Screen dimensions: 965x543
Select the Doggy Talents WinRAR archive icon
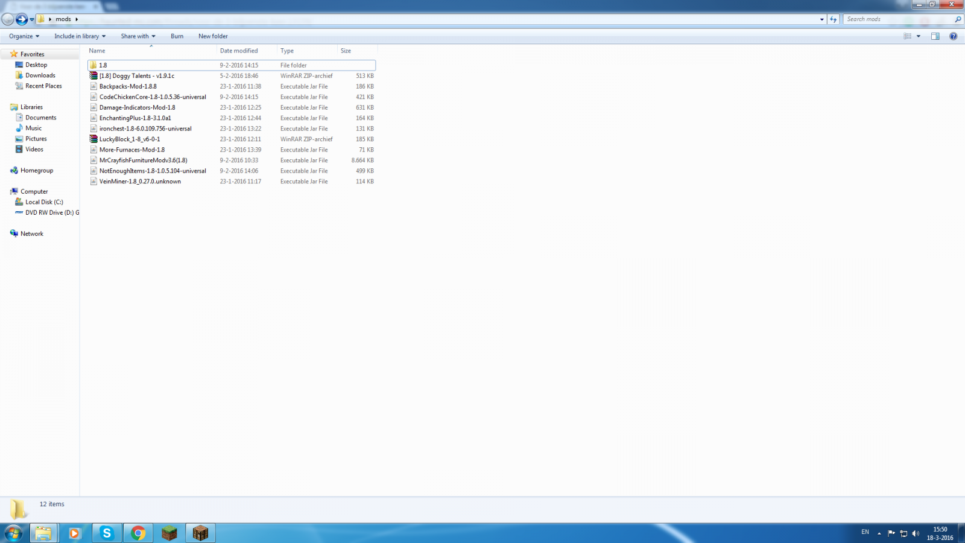(93, 76)
